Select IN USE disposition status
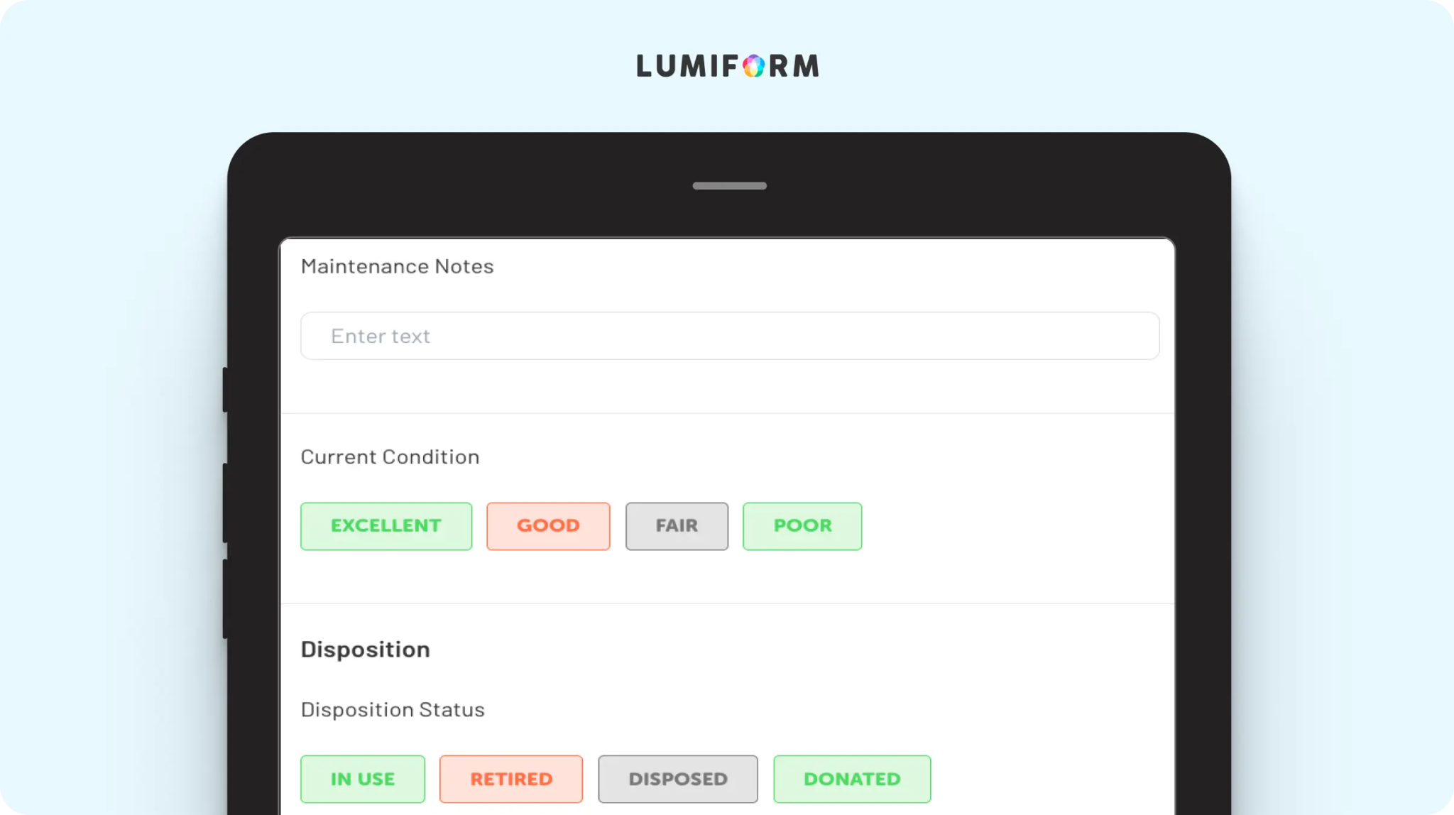1454x815 pixels. coord(363,779)
